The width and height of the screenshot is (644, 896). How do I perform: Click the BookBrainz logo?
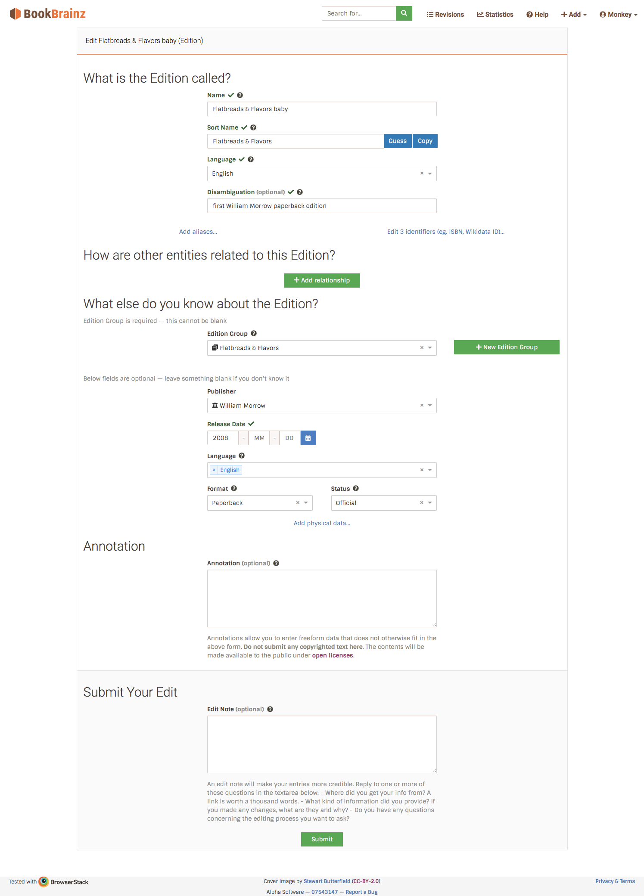tap(47, 14)
